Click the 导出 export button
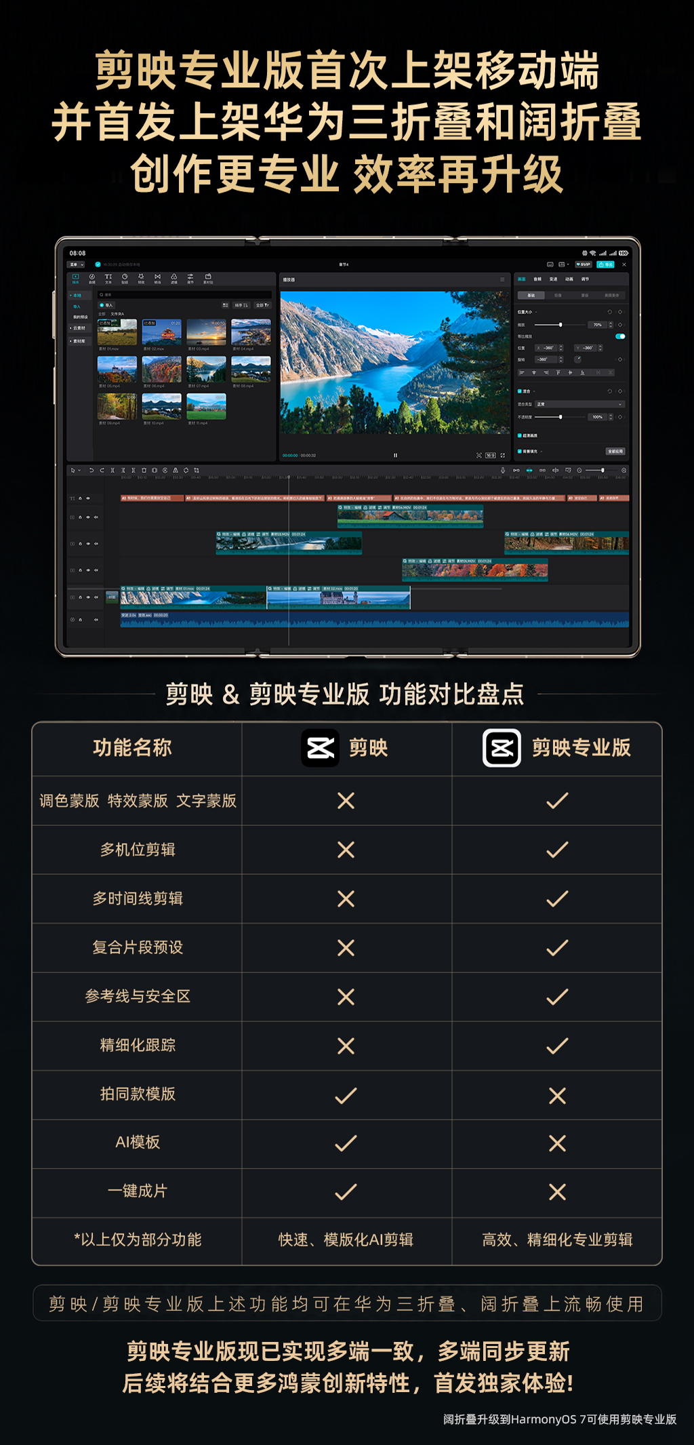 click(x=605, y=264)
